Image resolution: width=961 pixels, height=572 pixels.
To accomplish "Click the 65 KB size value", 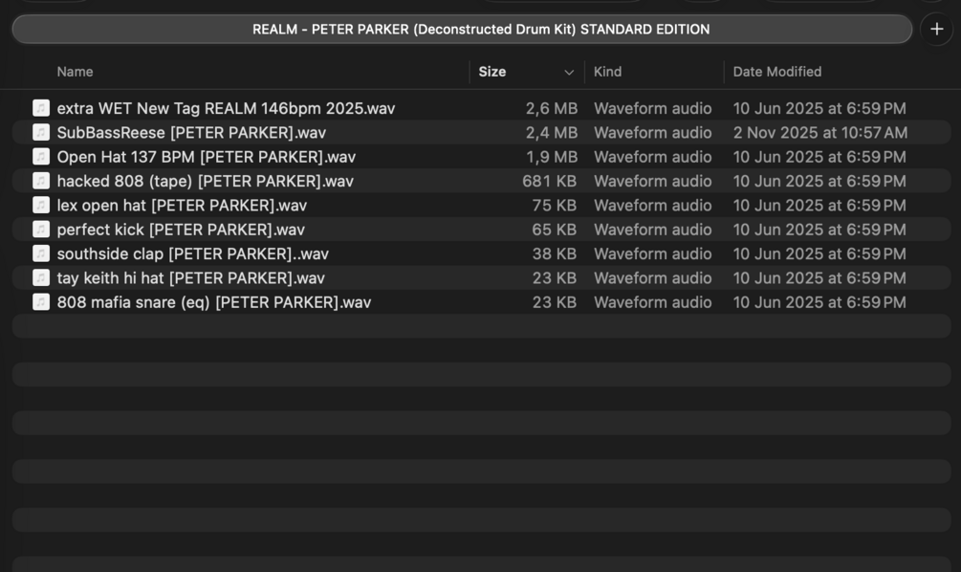I will [554, 230].
